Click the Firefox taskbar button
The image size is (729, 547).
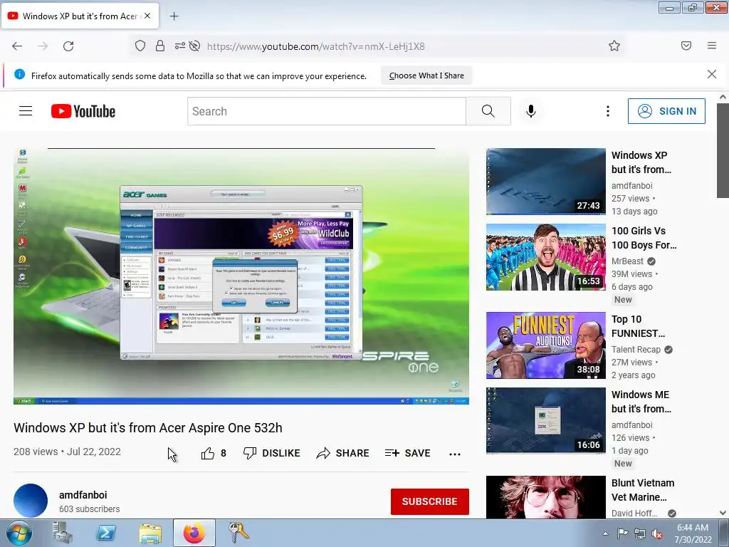[x=194, y=533]
